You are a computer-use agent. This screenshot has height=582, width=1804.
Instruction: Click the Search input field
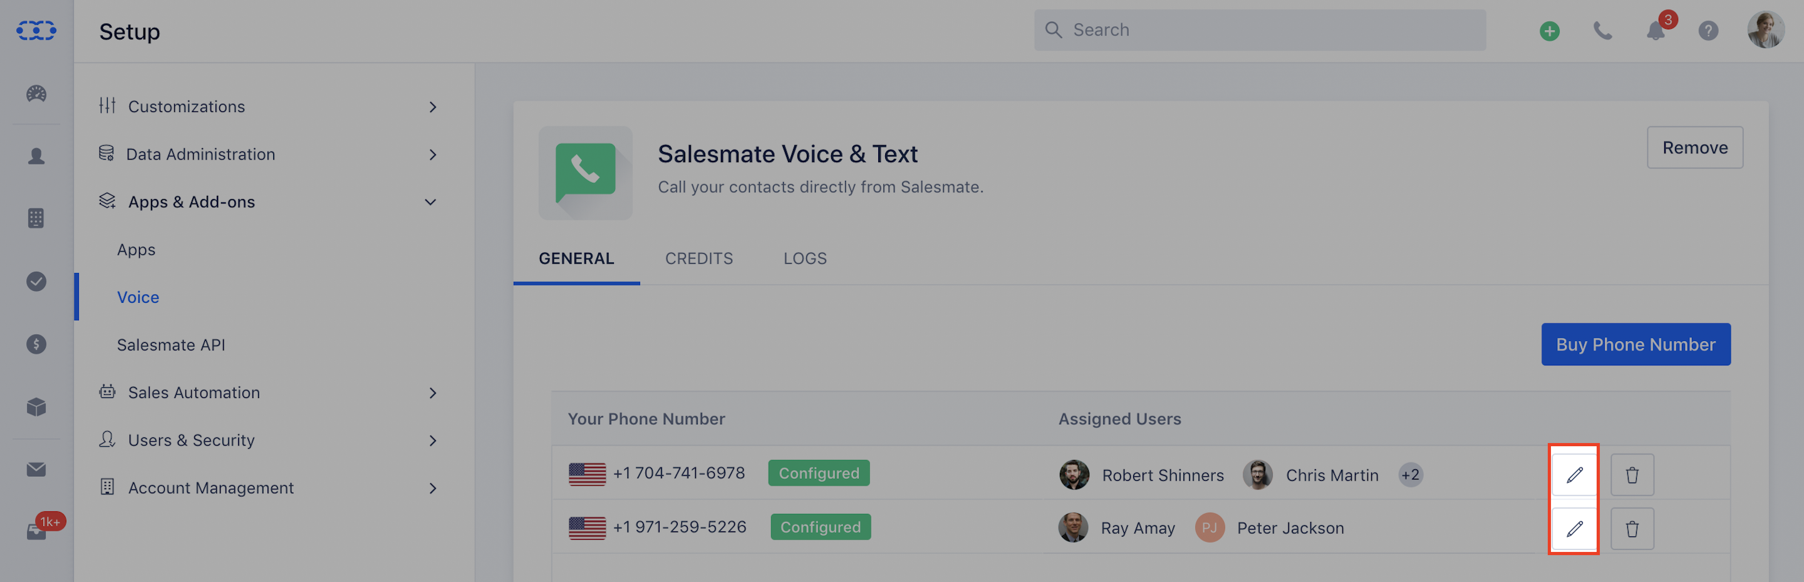tap(1259, 30)
